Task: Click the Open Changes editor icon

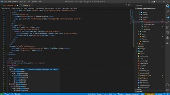Action: click(126, 5)
